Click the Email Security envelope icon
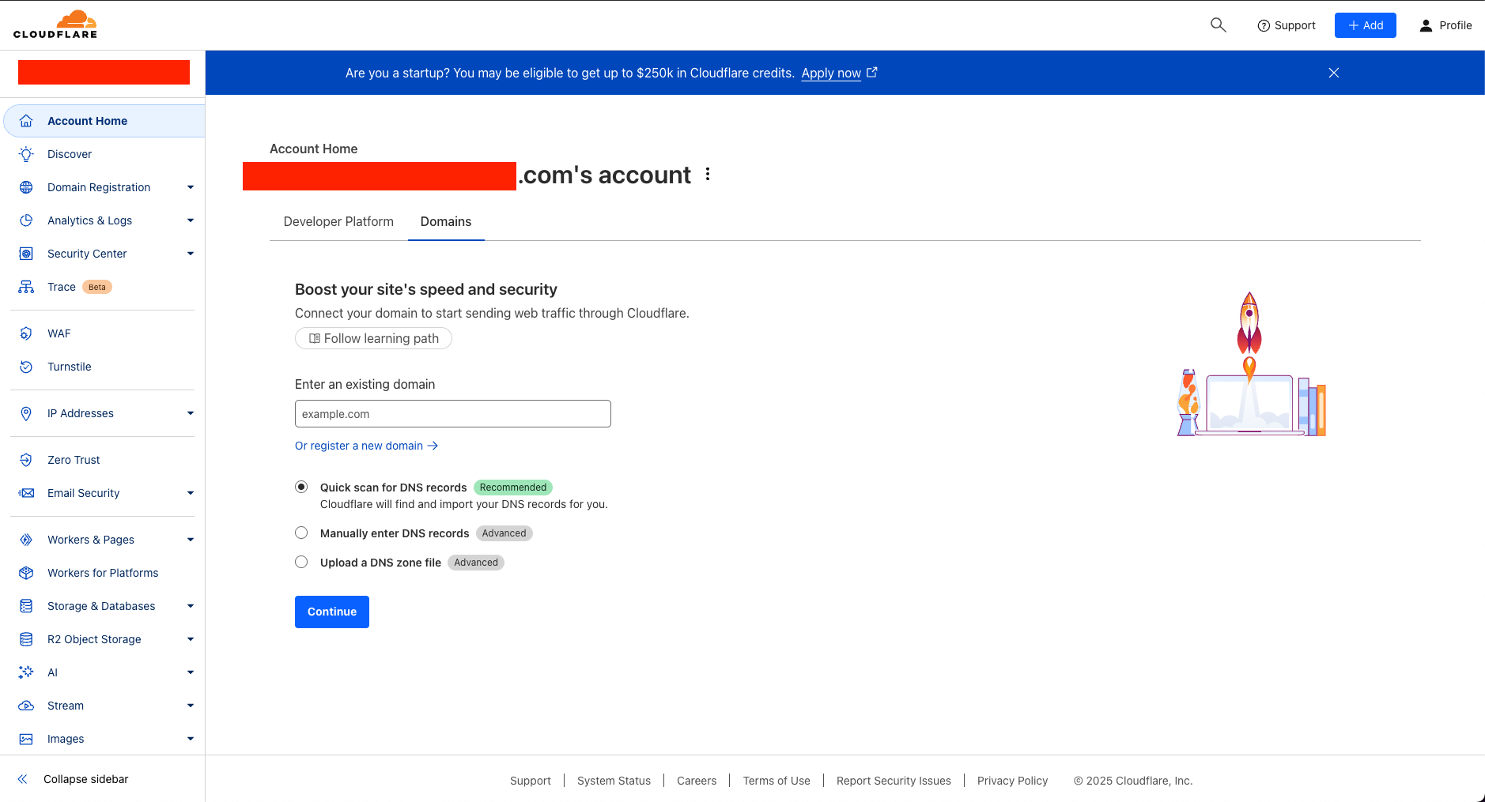1485x802 pixels. coord(26,493)
